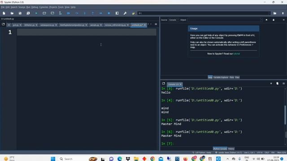The height and width of the screenshot is (161, 287).
Task: Open the Help menu
Action: [x=73, y=7]
